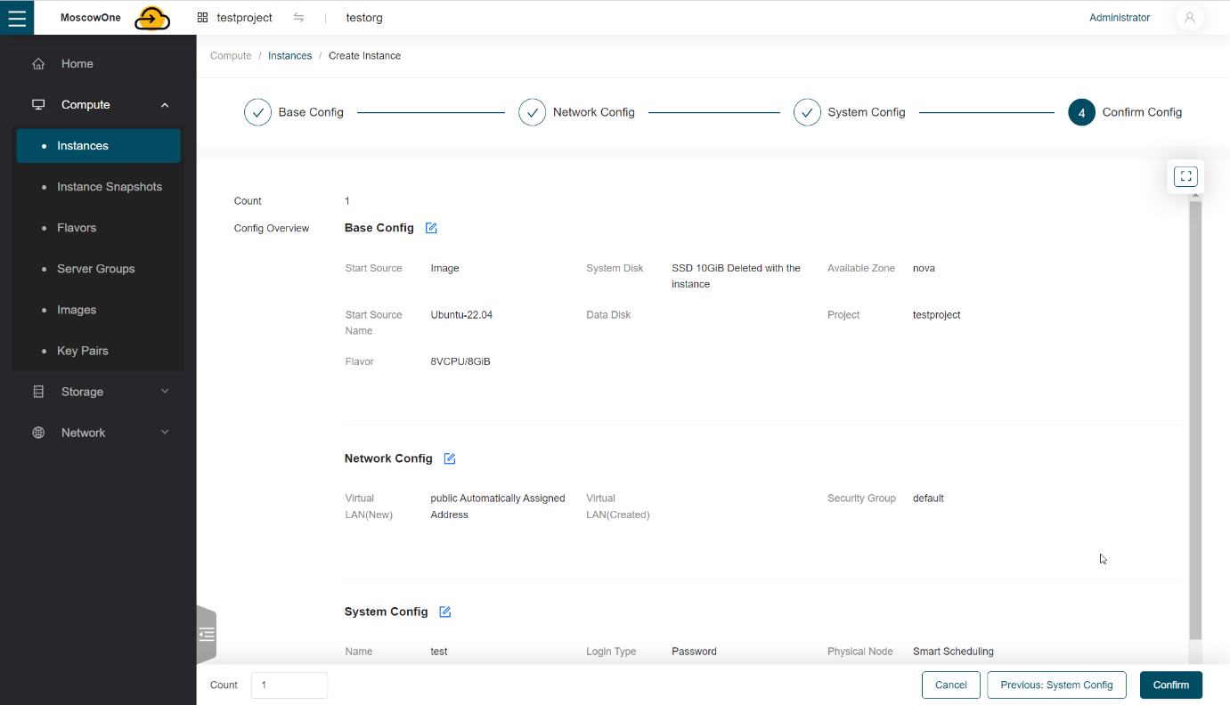Collapse the Compute section chevron
The image size is (1230, 705).
[164, 104]
